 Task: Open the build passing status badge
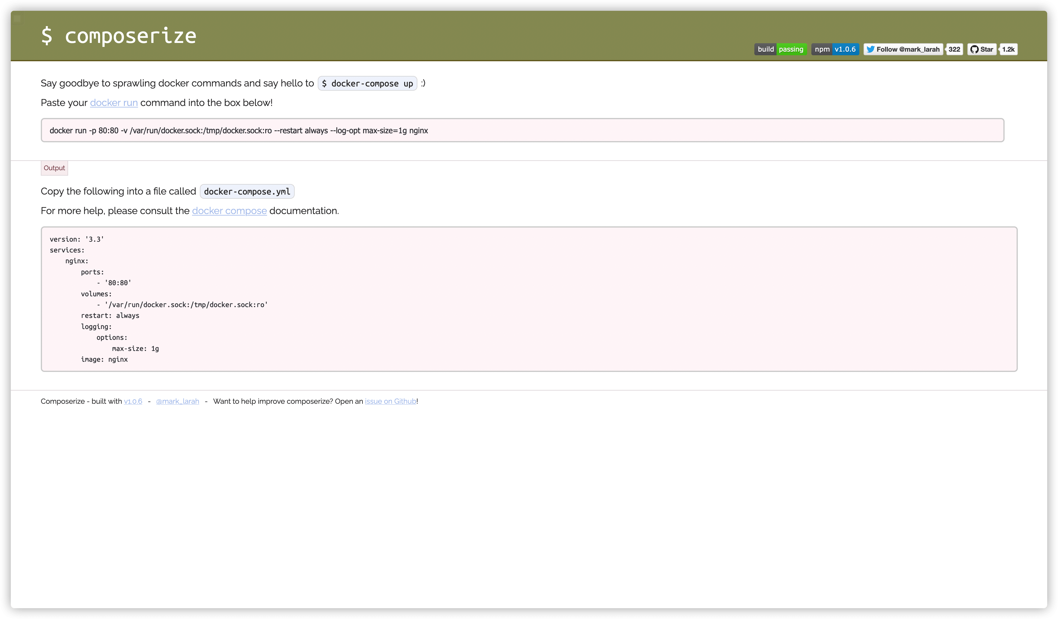point(780,50)
